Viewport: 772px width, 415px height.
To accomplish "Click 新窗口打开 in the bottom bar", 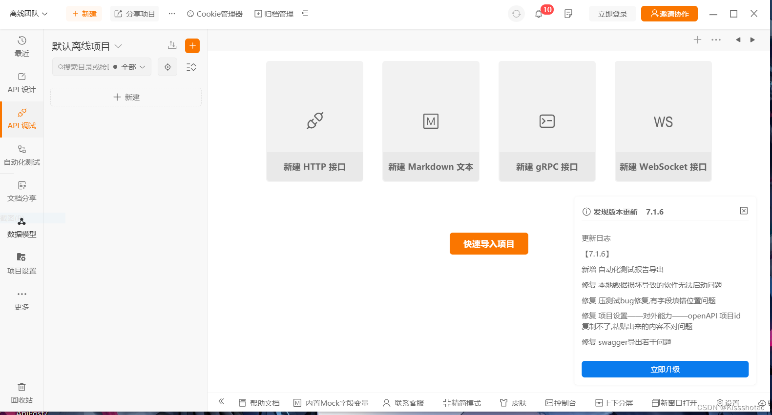I will coord(674,403).
